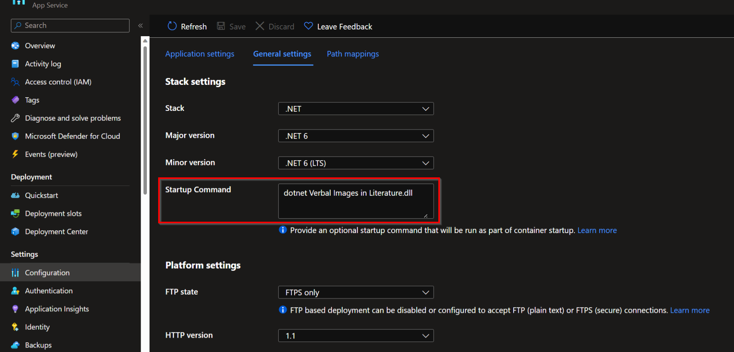This screenshot has width=734, height=352.
Task: Click the Events lightning bolt icon
Action: (15, 154)
